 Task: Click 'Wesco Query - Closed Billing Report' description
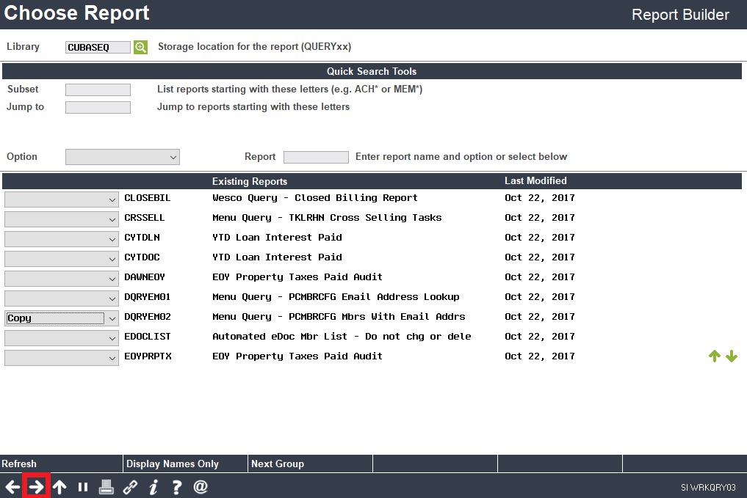[315, 198]
